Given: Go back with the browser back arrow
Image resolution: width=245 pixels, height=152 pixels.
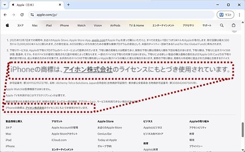Looking at the screenshot, I should coord(5,15).
